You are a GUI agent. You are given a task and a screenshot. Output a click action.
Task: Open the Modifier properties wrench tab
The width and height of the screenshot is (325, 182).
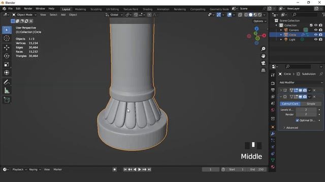click(273, 133)
